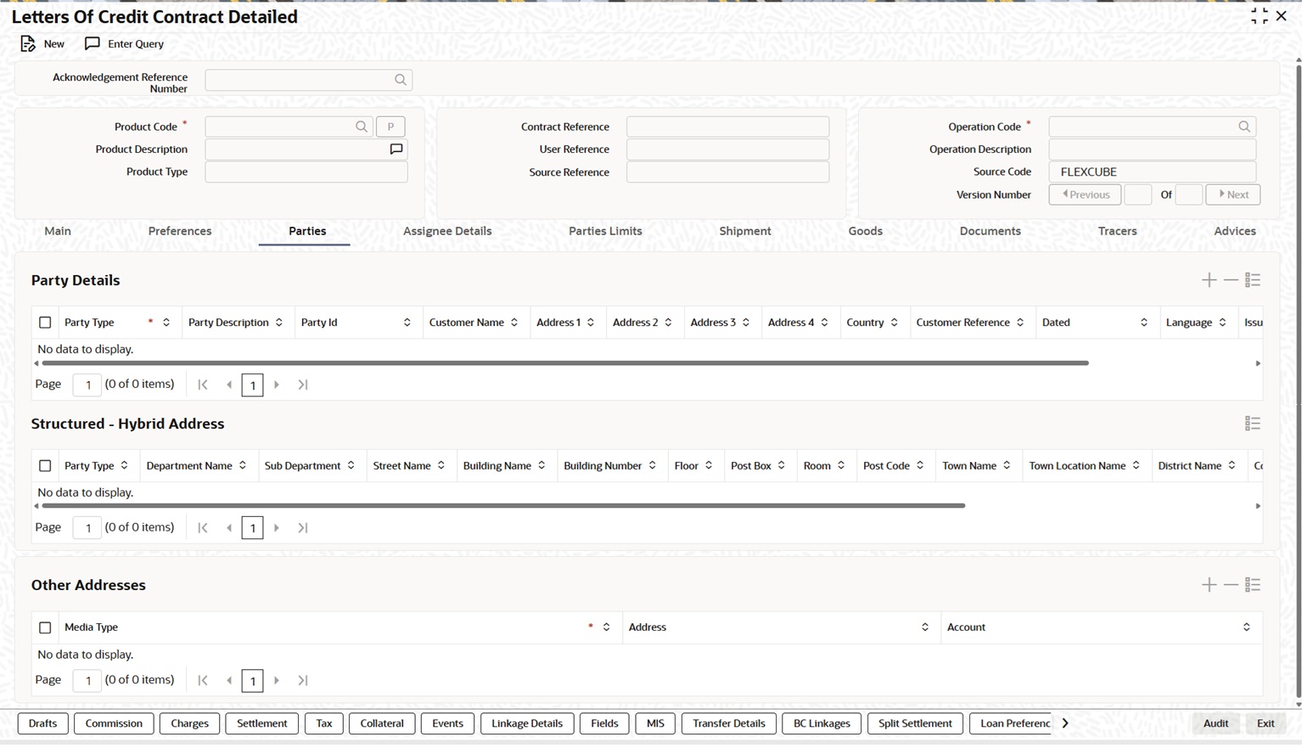1302x748 pixels.
Task: Open single record view for Other Addresses
Action: click(x=1253, y=585)
